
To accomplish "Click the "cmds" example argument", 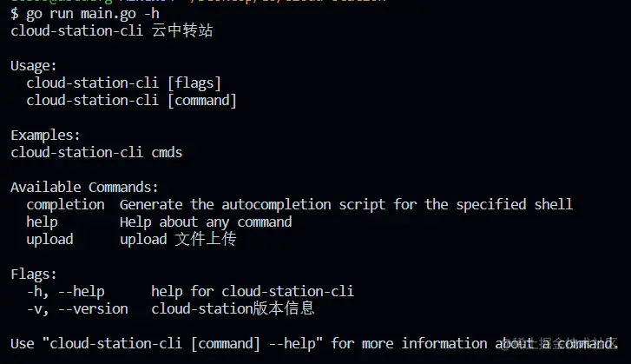I will coord(167,152).
